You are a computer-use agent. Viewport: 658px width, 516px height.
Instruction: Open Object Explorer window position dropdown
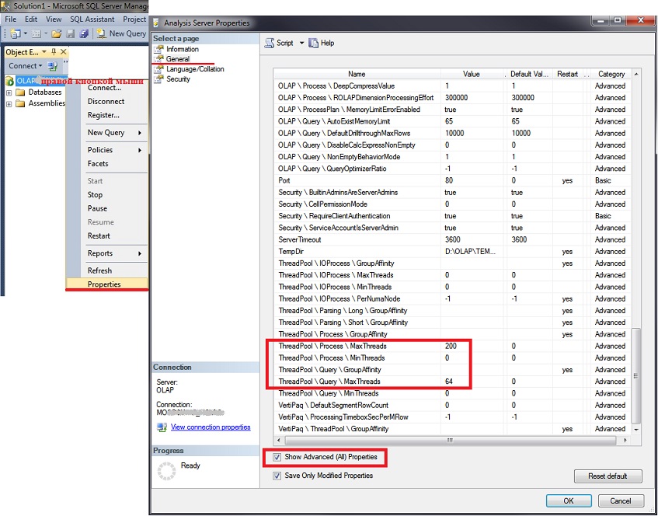(44, 51)
